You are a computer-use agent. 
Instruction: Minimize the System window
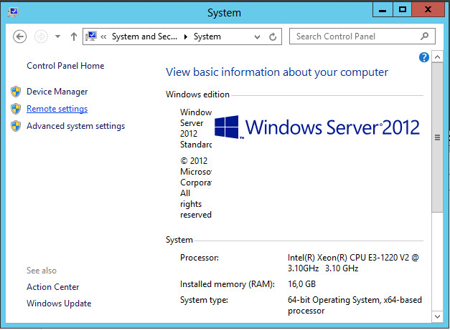pyautogui.click(x=383, y=10)
